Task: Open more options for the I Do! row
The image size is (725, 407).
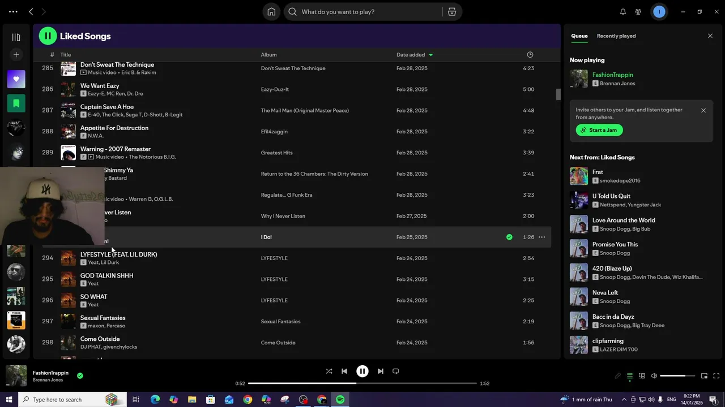Action: (541, 237)
